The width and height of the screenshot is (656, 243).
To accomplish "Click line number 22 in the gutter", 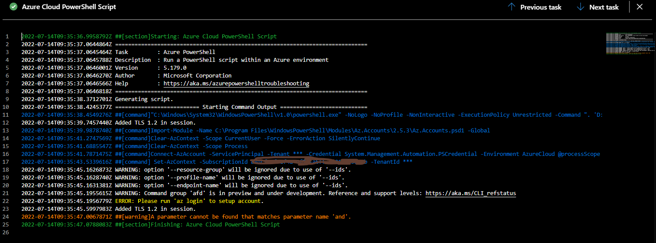I will pos(6,201).
